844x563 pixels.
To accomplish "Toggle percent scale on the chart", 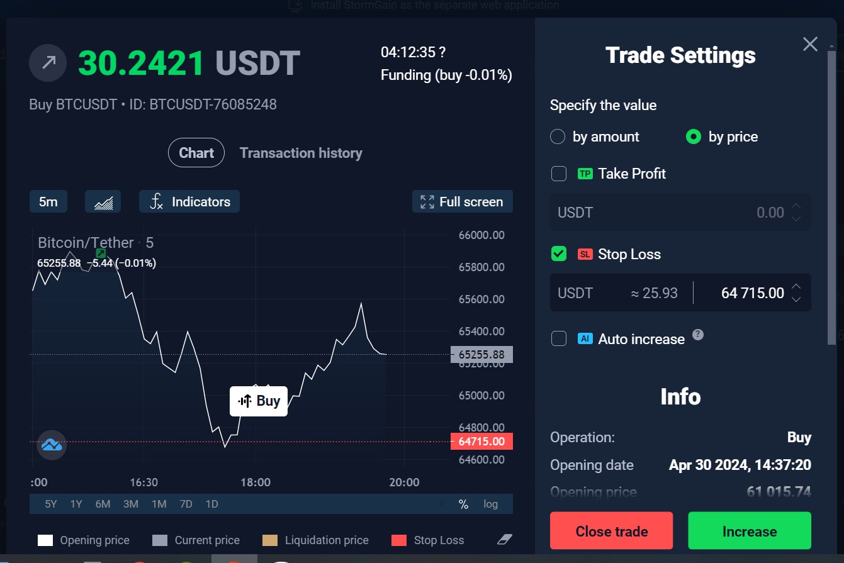I will point(464,504).
